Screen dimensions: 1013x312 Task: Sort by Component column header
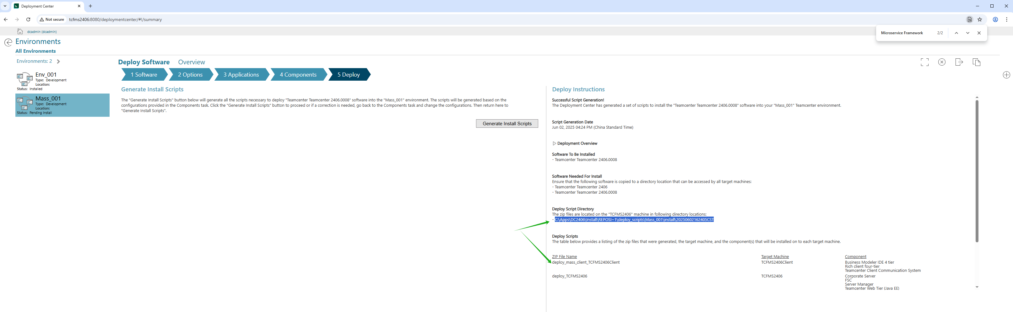tap(856, 256)
